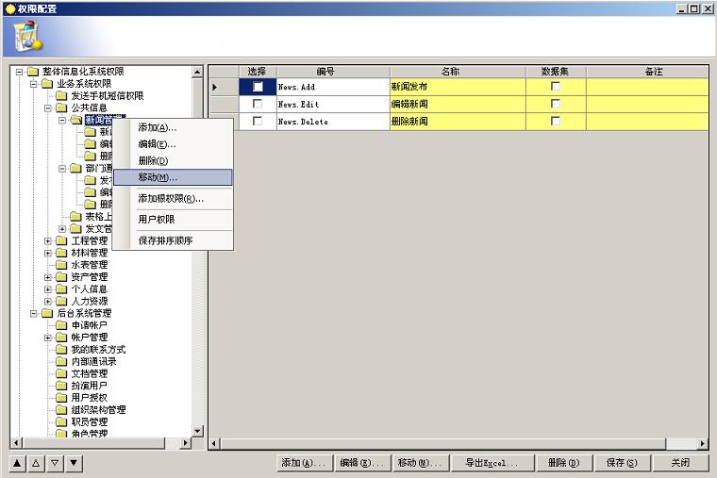
Task: Click folder icon of 文档管理
Action: click(61, 373)
